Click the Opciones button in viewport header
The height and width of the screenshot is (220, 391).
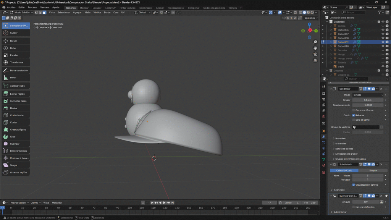pyautogui.click(x=310, y=18)
